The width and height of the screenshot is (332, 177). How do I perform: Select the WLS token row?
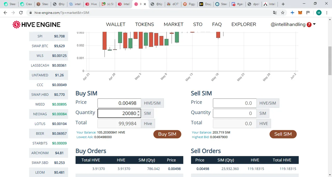(49, 56)
